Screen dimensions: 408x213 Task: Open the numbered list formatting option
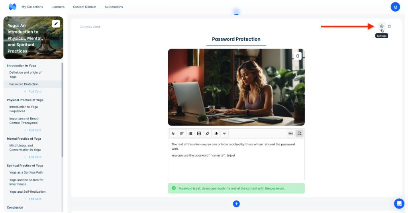coord(190,133)
